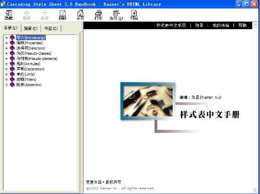This screenshot has height=194, width=260.
Task: Click the Print (打印) toolbar icon
Action: (98, 15)
